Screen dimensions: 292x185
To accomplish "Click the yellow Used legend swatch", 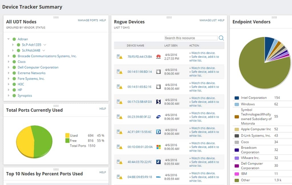I will coord(67,136).
